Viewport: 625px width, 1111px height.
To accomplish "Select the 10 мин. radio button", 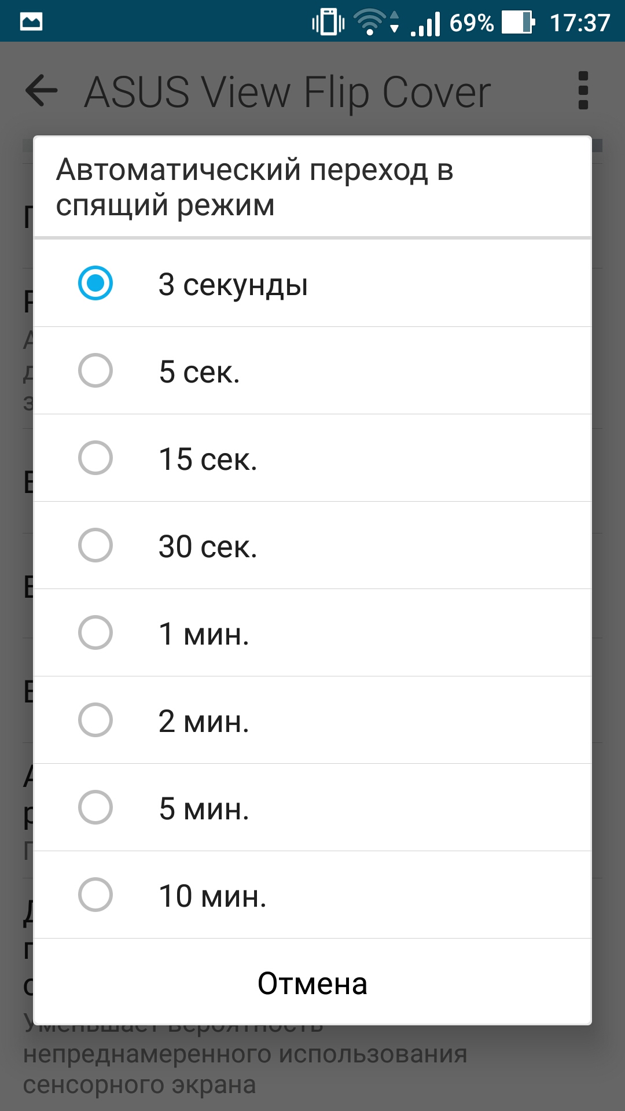I will pyautogui.click(x=95, y=895).
